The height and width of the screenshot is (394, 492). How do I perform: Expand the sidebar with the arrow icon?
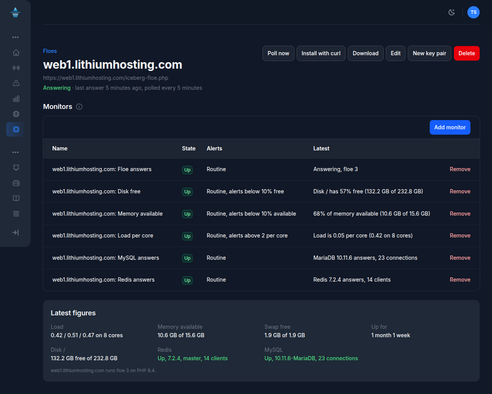tap(15, 232)
